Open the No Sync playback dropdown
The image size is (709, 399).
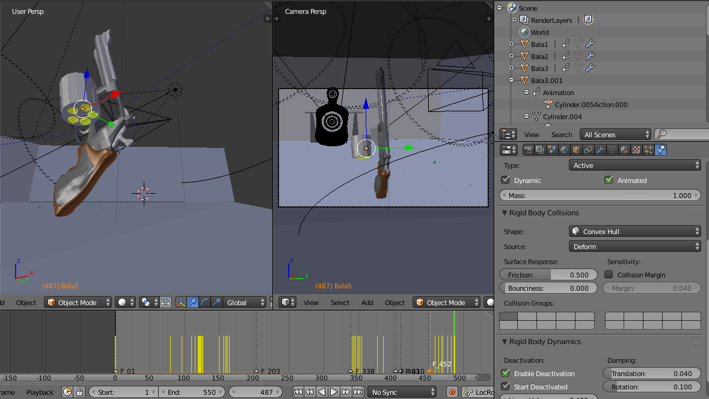[402, 392]
